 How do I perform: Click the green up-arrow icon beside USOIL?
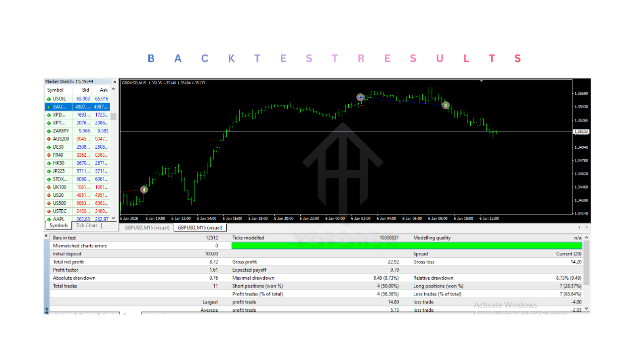[48, 99]
